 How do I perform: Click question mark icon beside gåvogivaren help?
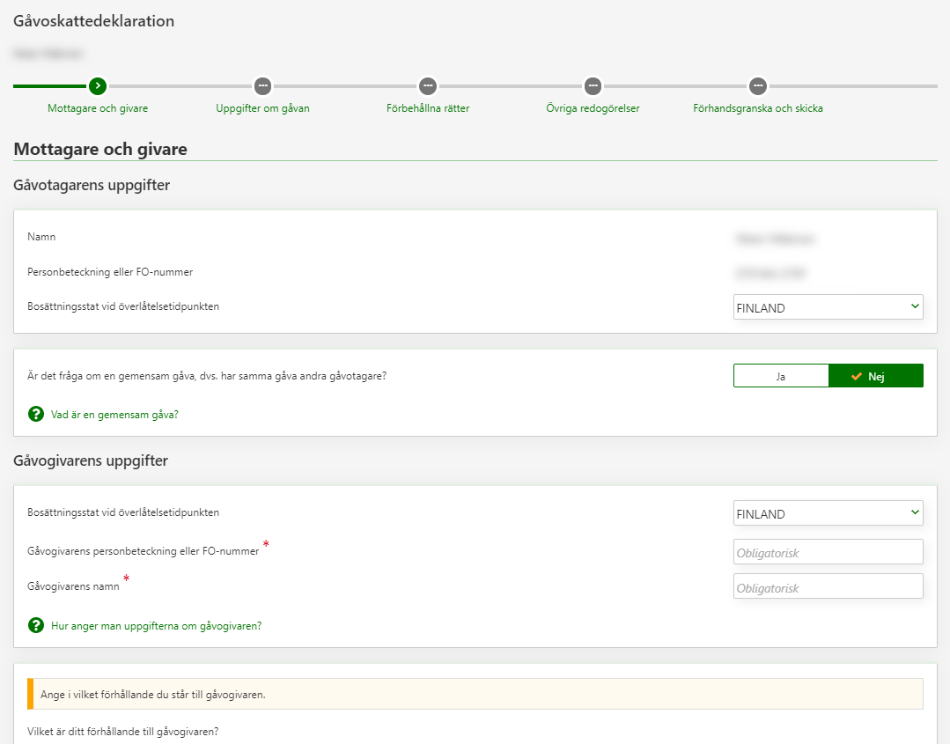click(x=36, y=625)
